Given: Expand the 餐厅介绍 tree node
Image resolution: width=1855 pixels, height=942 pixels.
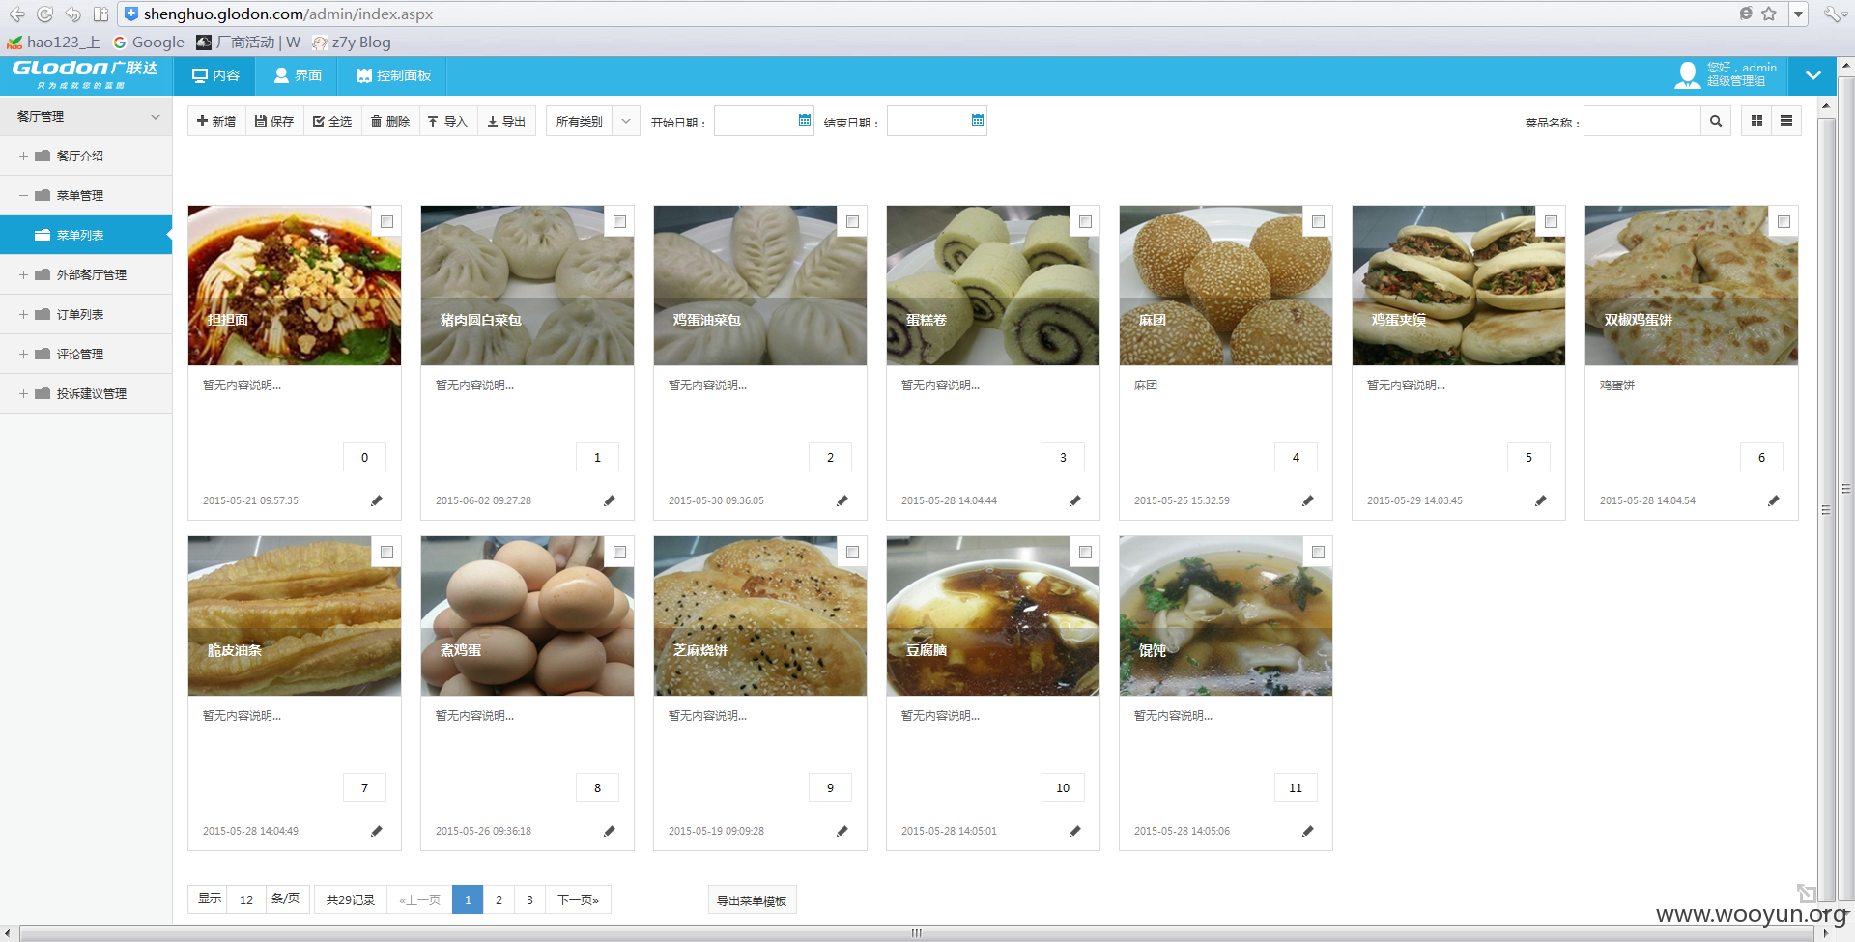Looking at the screenshot, I should click(23, 156).
